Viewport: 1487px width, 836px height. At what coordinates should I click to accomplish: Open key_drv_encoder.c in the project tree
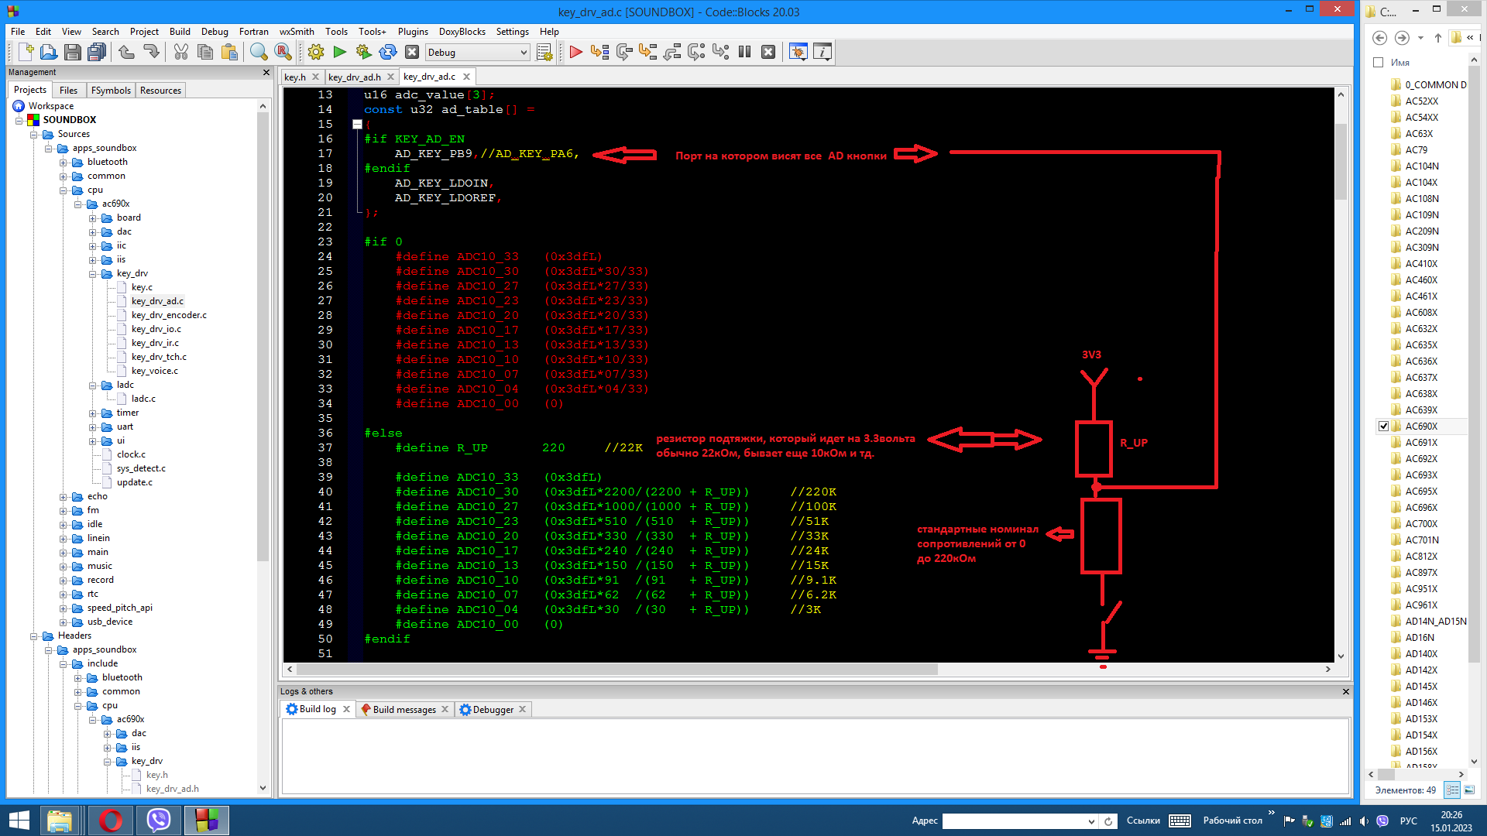tap(169, 315)
